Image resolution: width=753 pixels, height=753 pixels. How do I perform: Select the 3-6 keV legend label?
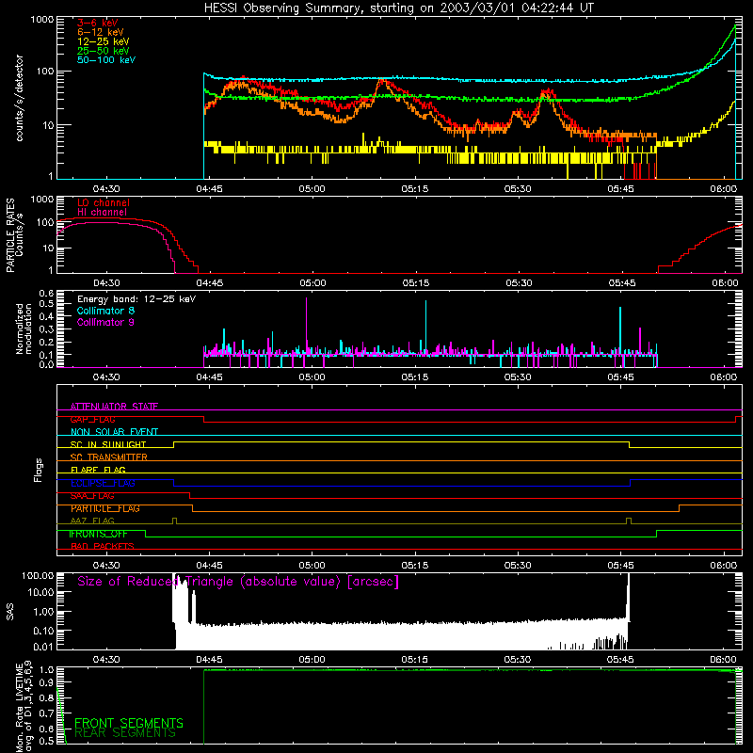(x=97, y=23)
